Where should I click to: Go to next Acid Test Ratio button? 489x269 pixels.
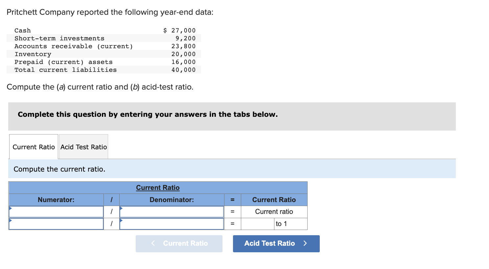coord(276,243)
